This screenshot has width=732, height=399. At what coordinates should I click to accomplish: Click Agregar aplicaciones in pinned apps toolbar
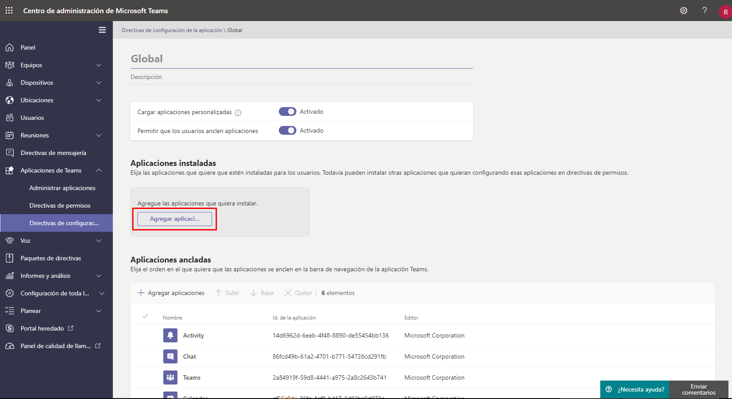click(x=171, y=293)
